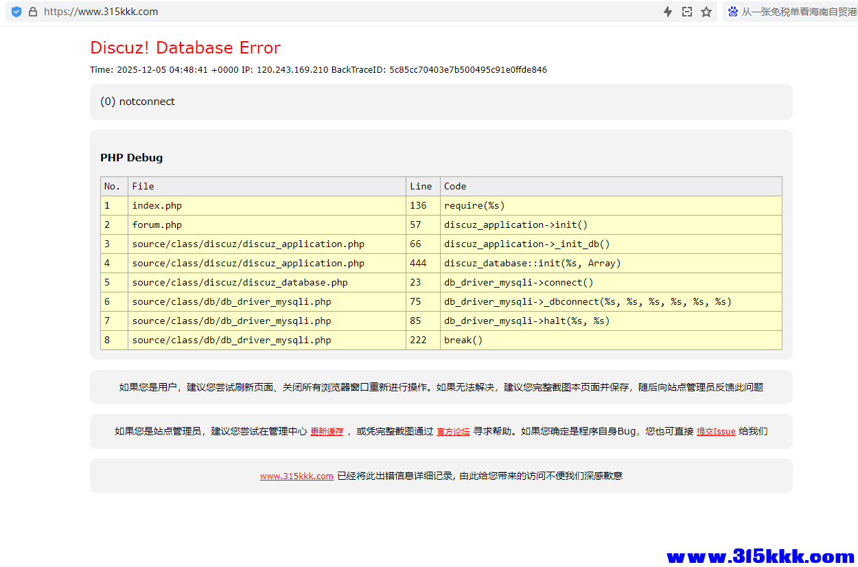Image resolution: width=858 pixels, height=567 pixels.
Task: Open the 提交Issue link
Action: 716,431
